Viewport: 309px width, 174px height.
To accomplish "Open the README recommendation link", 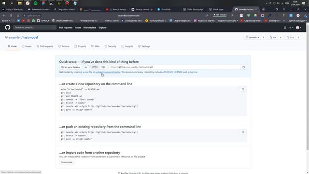I will [169, 72].
